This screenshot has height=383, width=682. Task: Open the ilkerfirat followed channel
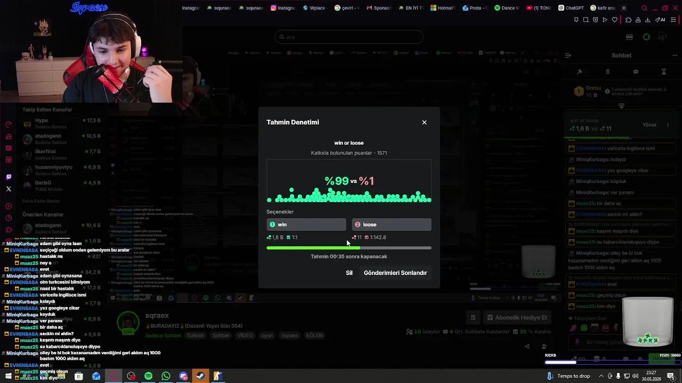click(x=61, y=154)
